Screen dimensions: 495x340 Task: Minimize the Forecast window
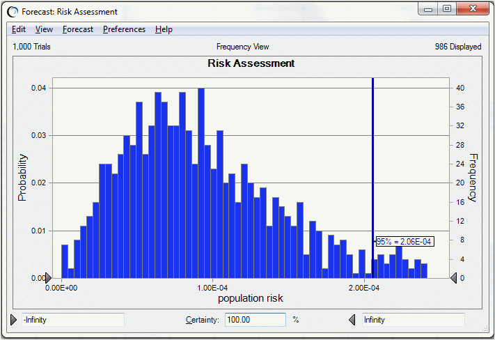pyautogui.click(x=428, y=9)
